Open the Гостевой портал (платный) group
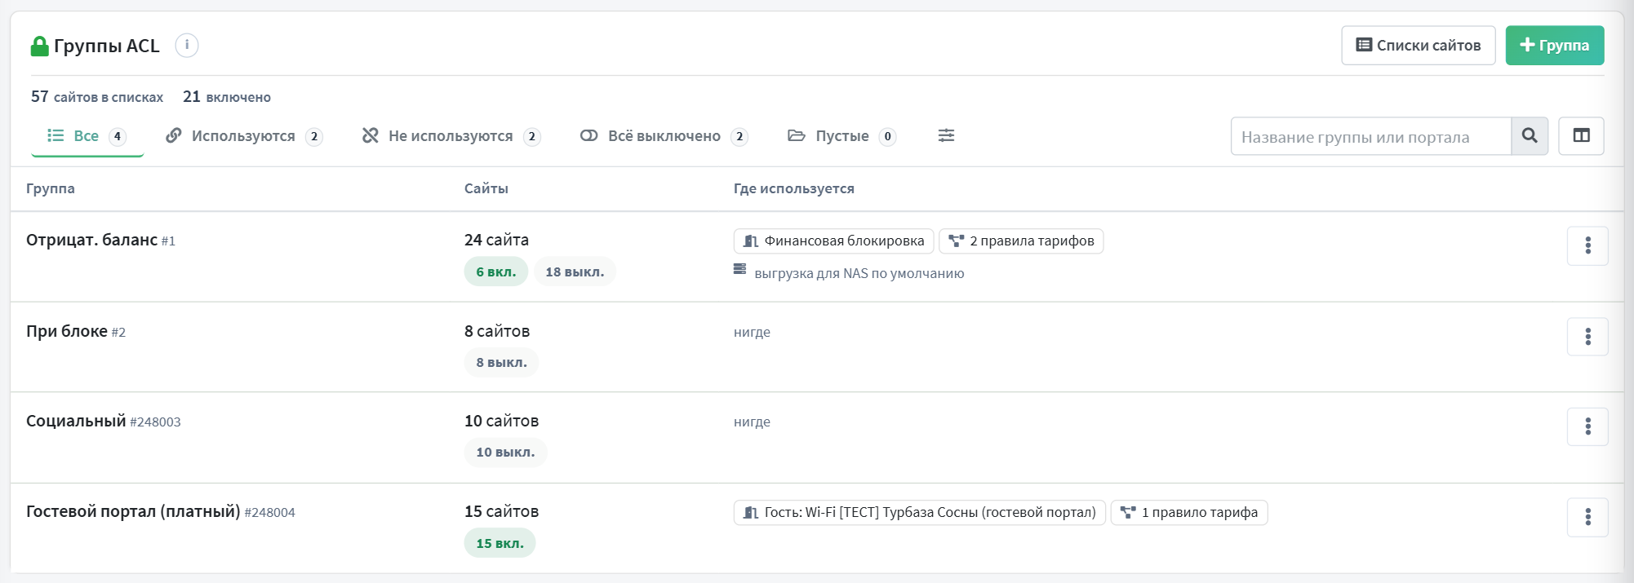The image size is (1634, 583). 133,511
